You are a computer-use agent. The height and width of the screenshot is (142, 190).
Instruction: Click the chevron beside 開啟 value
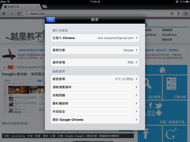pyautogui.click(x=136, y=62)
